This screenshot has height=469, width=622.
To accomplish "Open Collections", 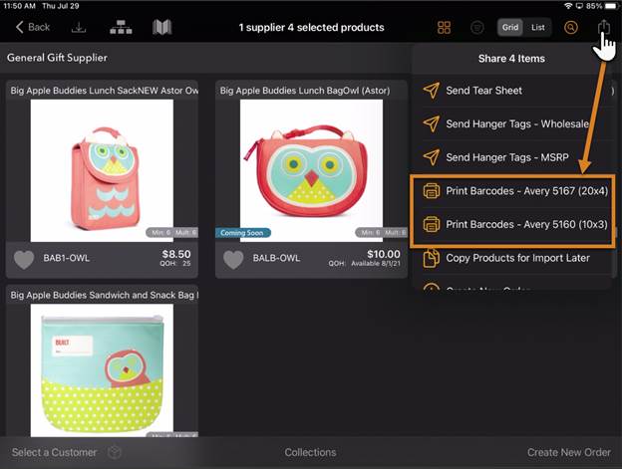I will [310, 452].
